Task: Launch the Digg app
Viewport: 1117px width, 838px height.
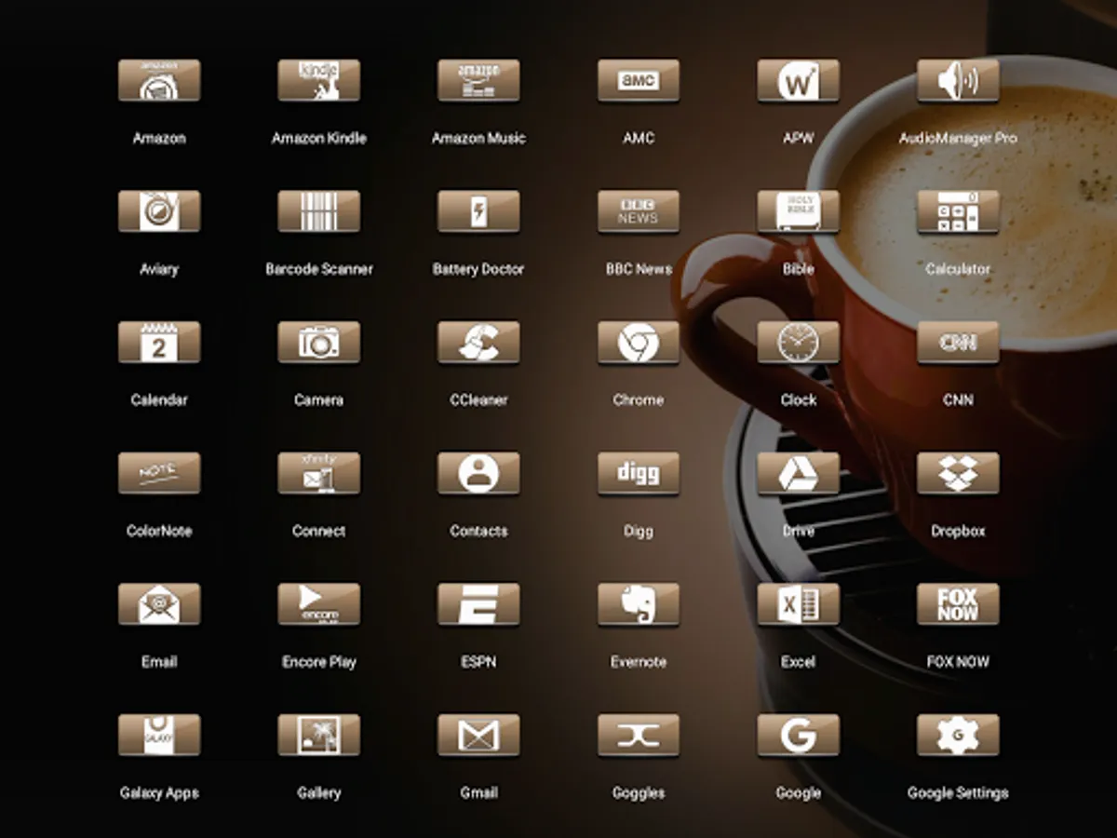Action: [x=639, y=474]
